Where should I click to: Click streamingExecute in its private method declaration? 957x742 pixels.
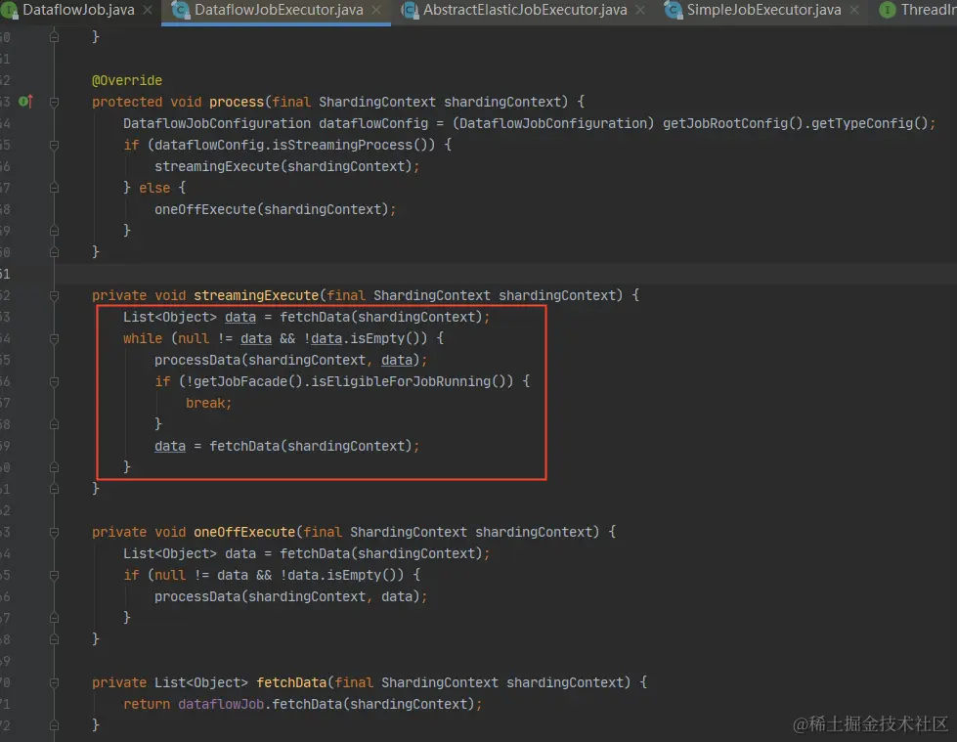point(256,295)
